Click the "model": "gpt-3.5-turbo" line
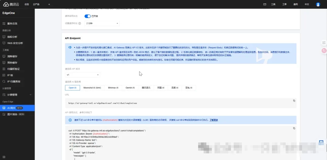The height and width of the screenshot is (160, 327). [x=84, y=152]
